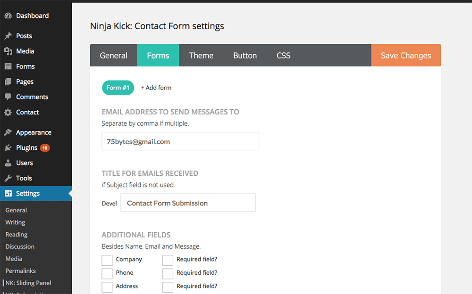The height and width of the screenshot is (294, 472).
Task: Click the Appearance paintbrush icon
Action: [8, 132]
